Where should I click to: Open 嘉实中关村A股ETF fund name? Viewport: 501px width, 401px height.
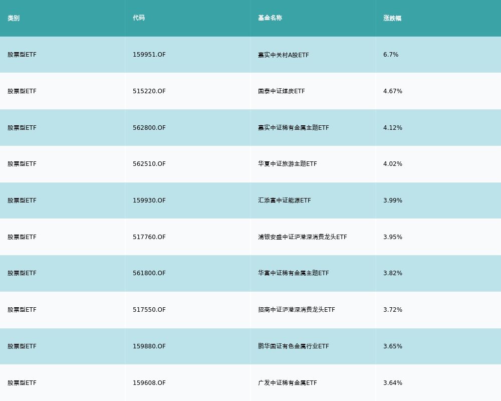click(x=284, y=55)
